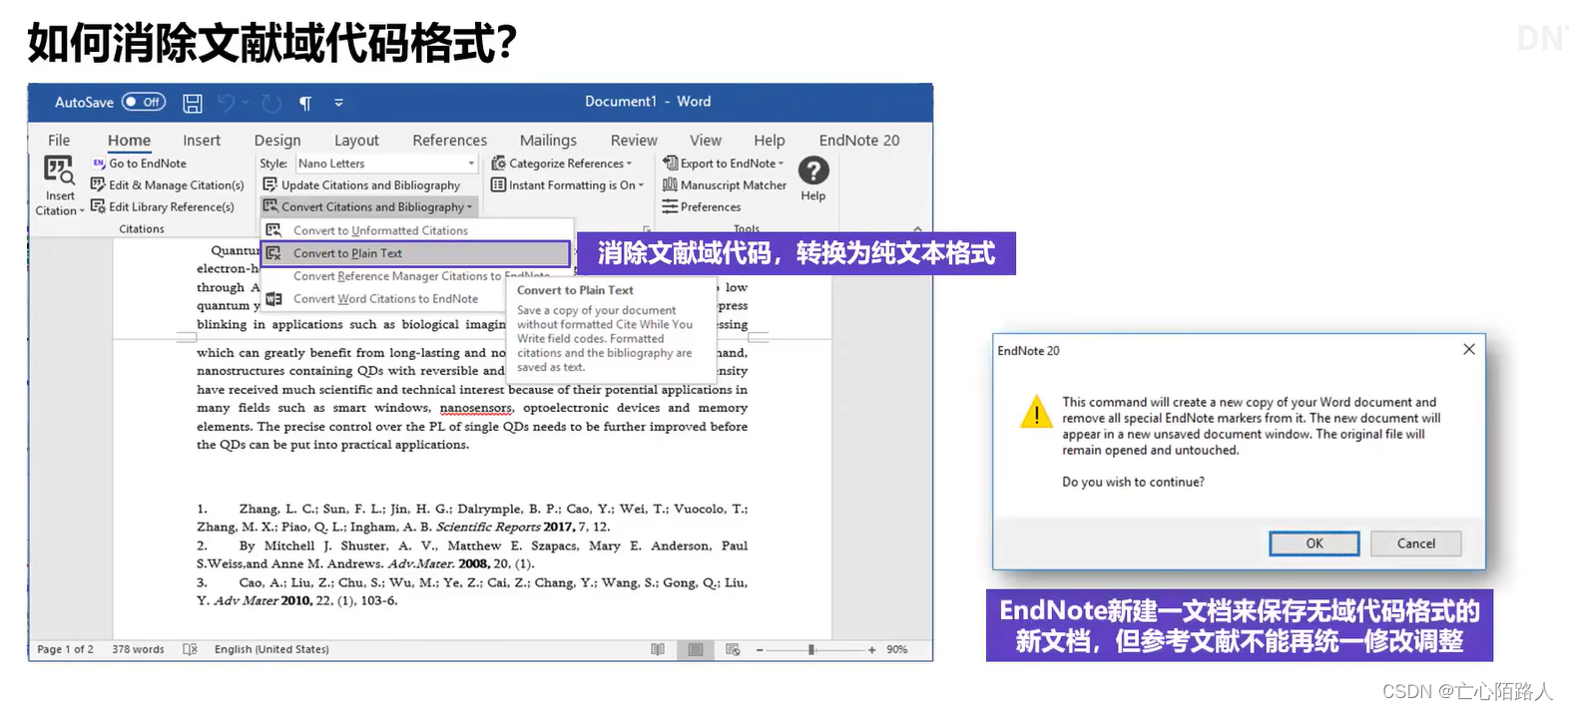Click Go to EndNote
The height and width of the screenshot is (711, 1569).
click(x=139, y=164)
